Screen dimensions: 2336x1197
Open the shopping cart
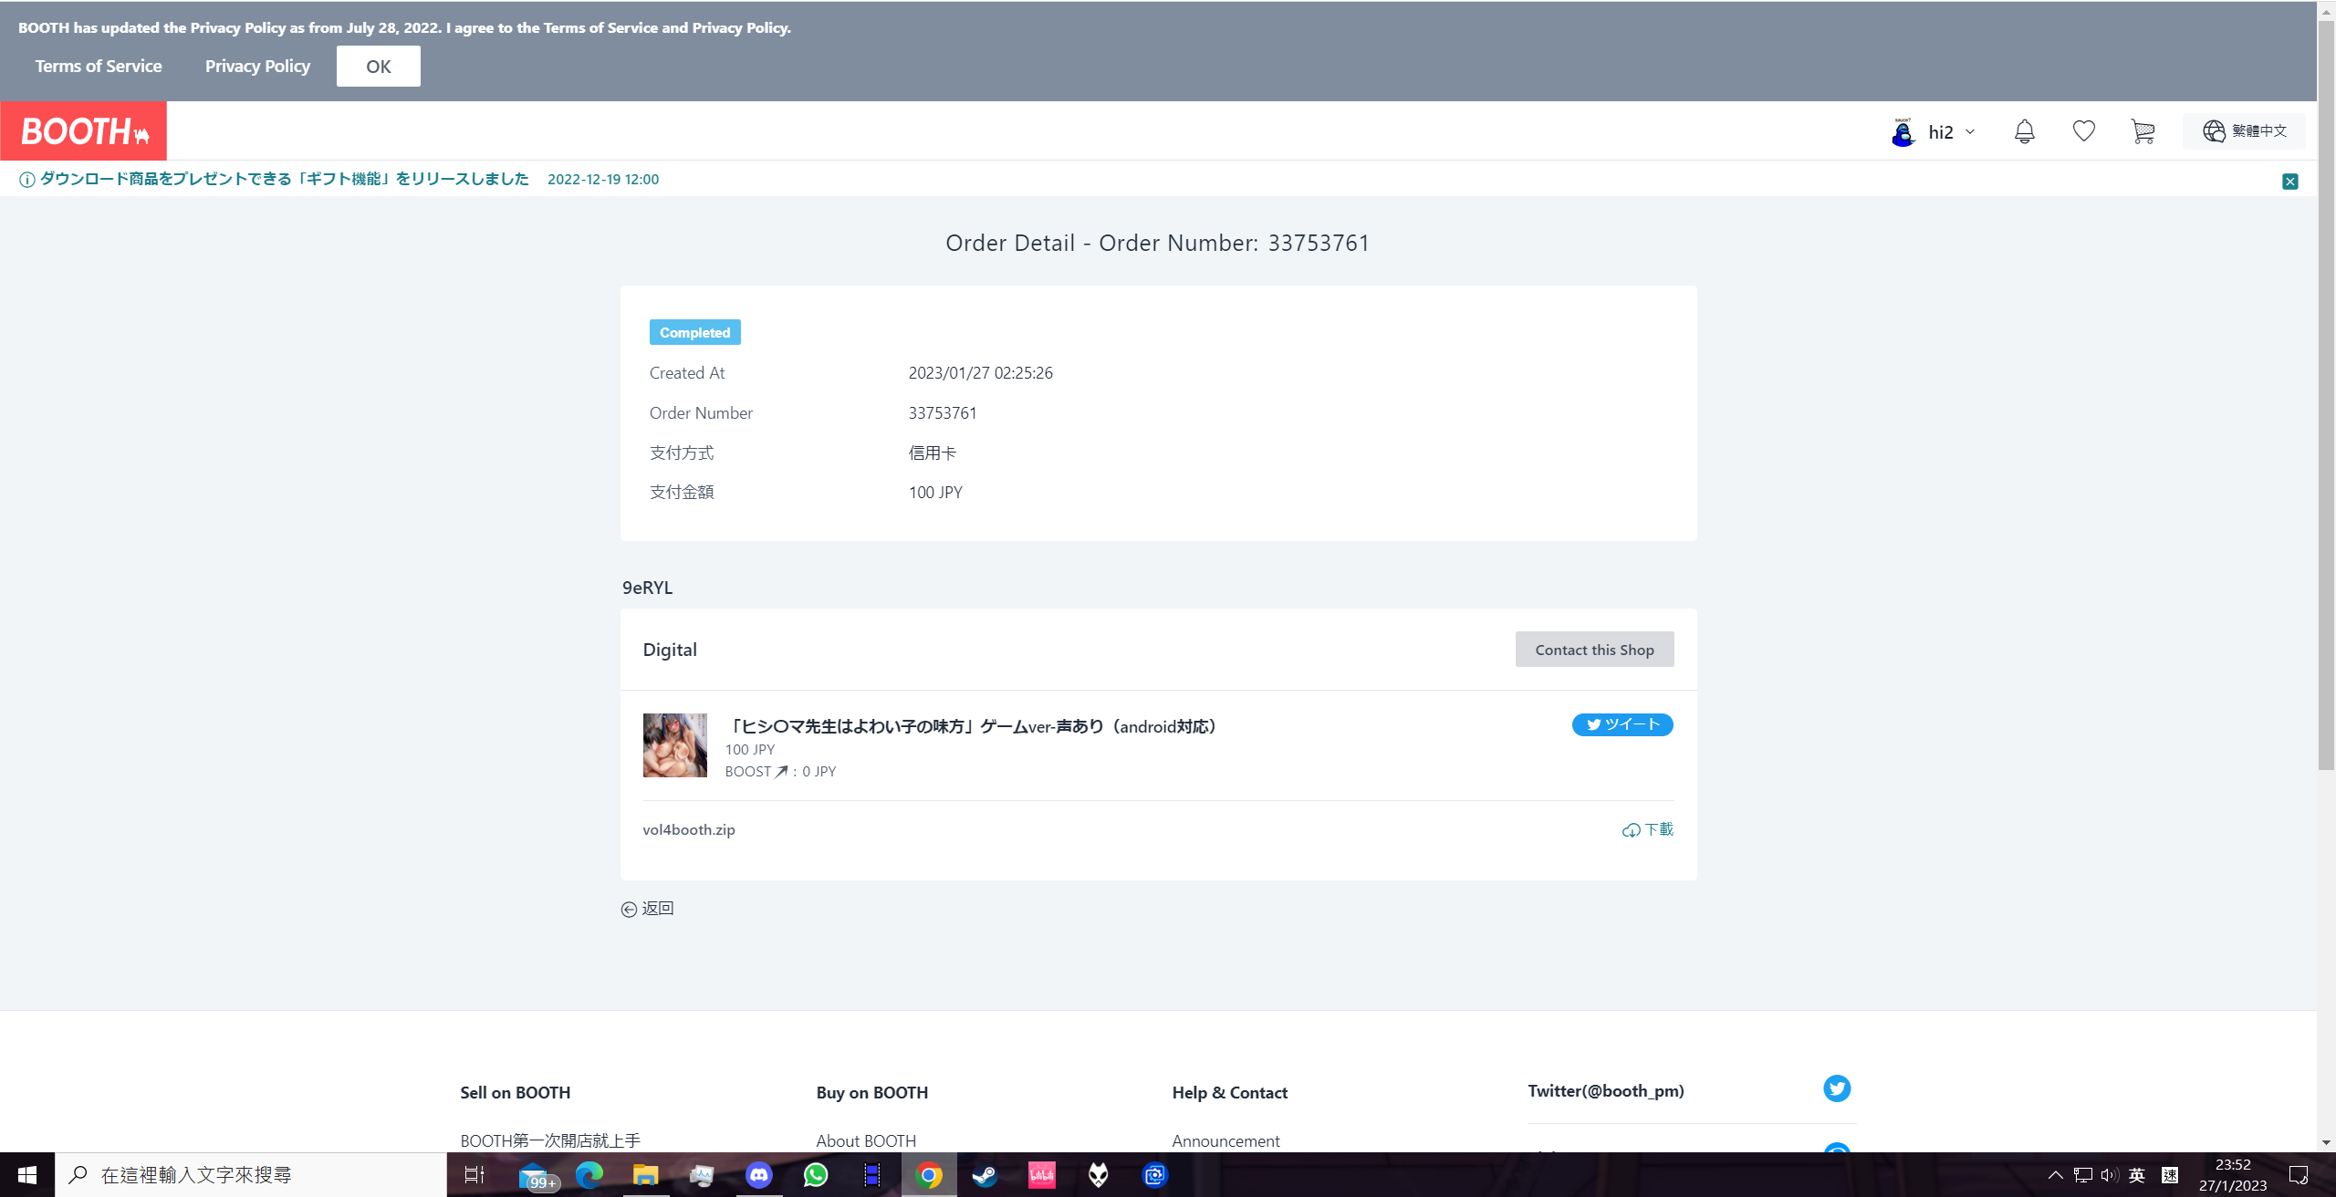click(x=2143, y=131)
